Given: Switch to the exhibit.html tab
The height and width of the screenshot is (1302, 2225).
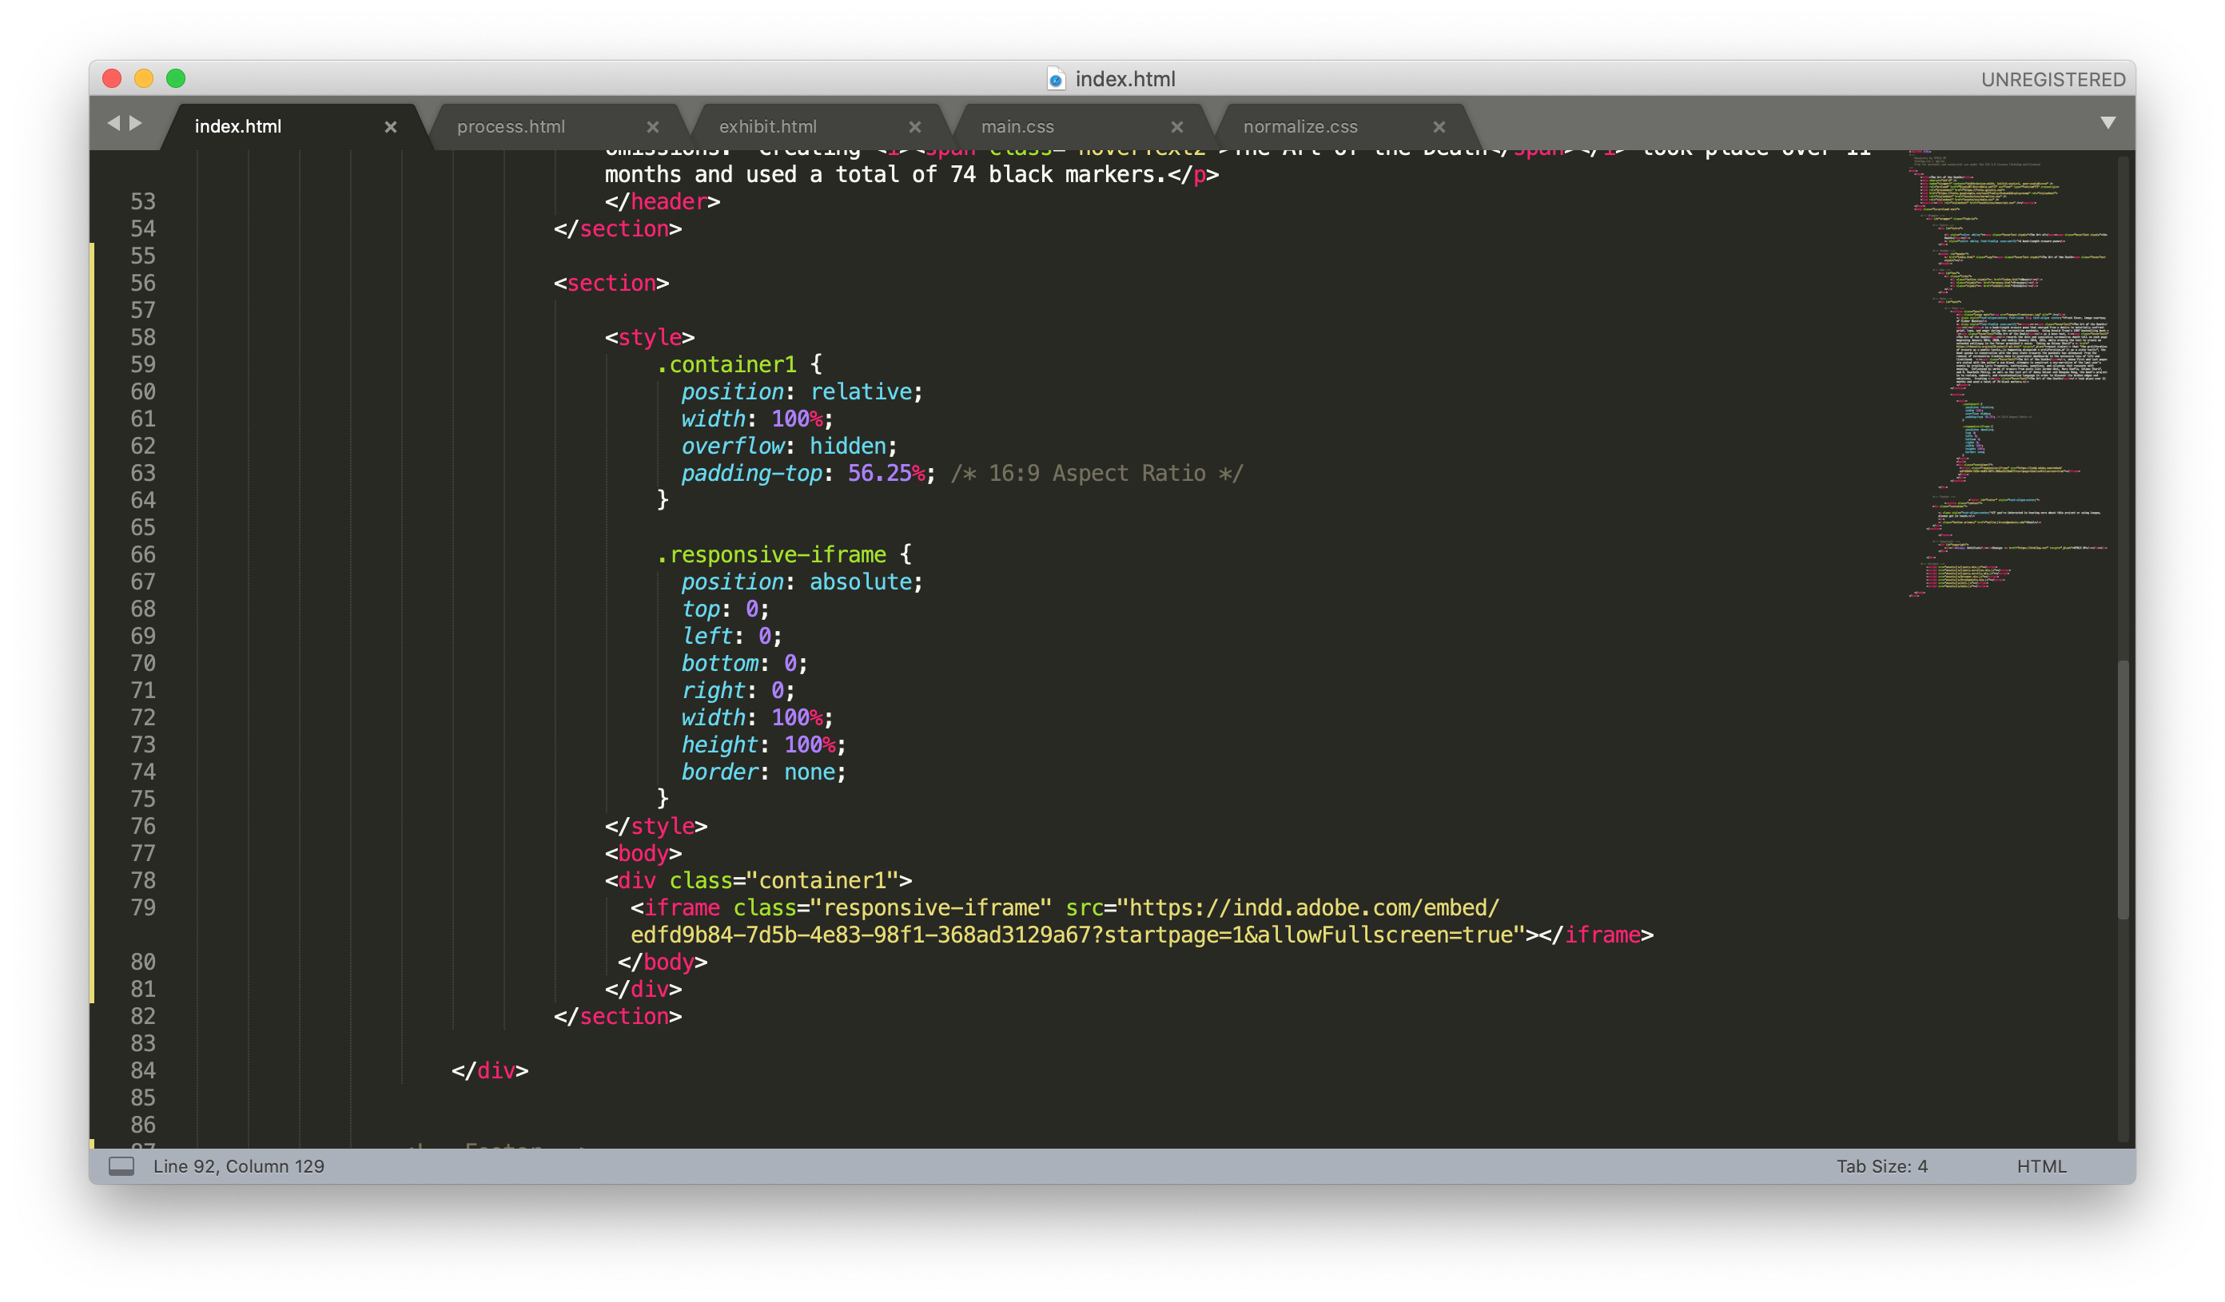Looking at the screenshot, I should click(x=767, y=127).
